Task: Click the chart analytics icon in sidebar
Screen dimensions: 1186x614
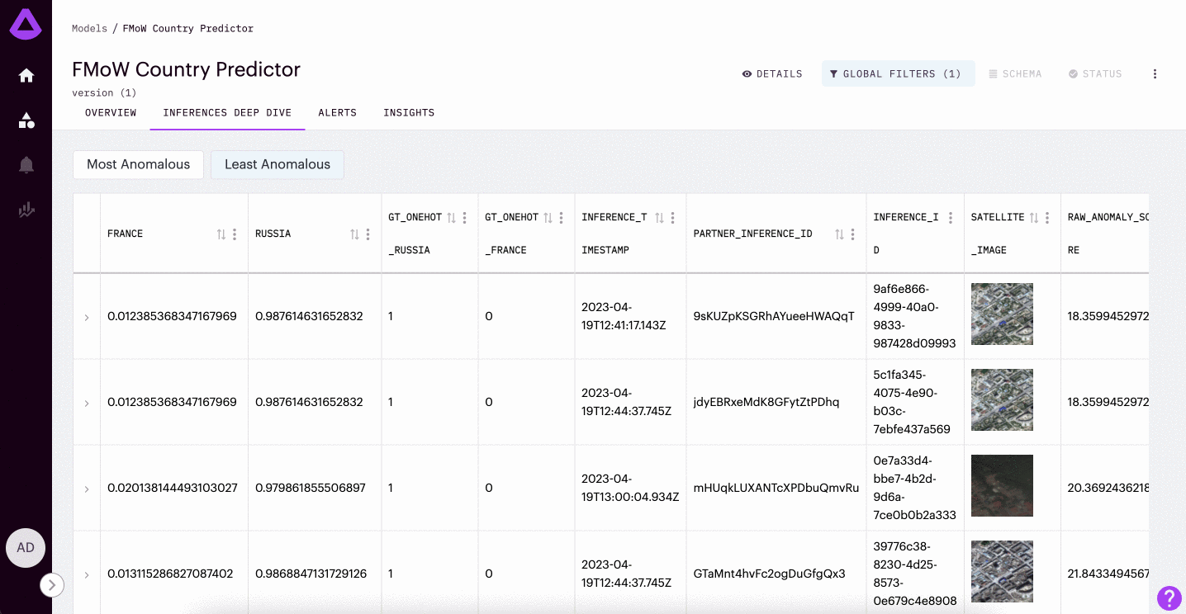Action: [26, 210]
